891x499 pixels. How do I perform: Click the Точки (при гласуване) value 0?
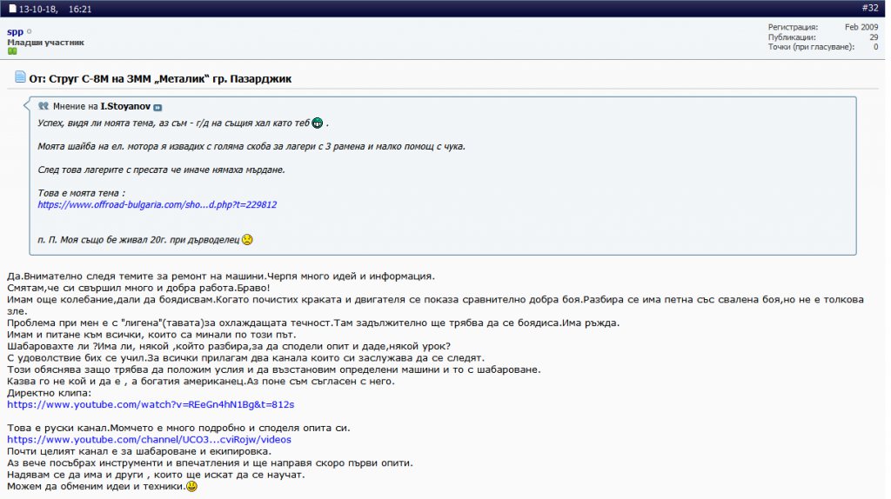(875, 47)
